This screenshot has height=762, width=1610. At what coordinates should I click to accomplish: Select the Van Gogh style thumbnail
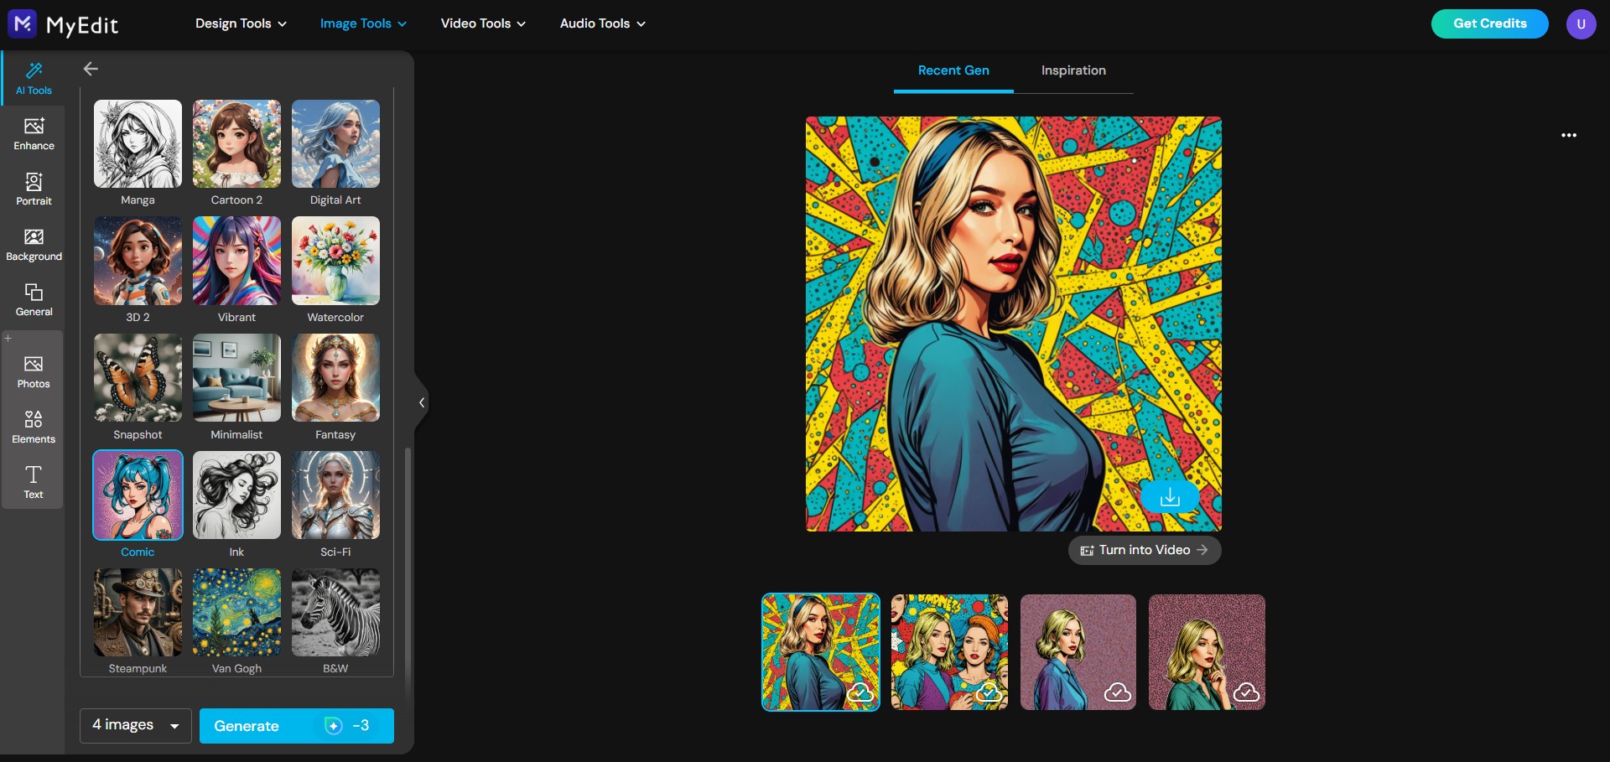click(x=236, y=613)
